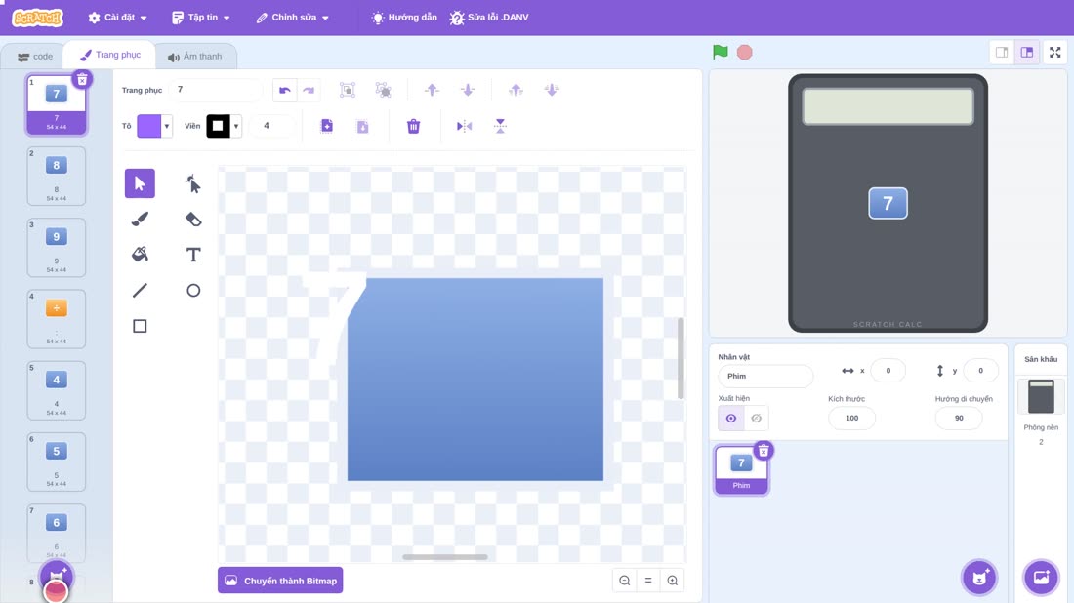Copy the selected shape
This screenshot has height=603, width=1074.
(327, 126)
